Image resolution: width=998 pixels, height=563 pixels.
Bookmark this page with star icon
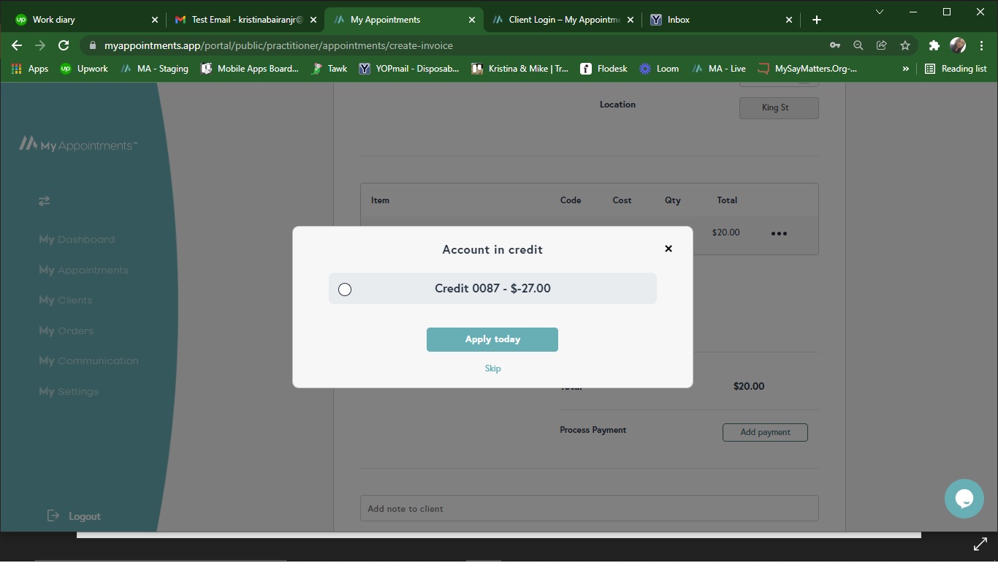(905, 45)
